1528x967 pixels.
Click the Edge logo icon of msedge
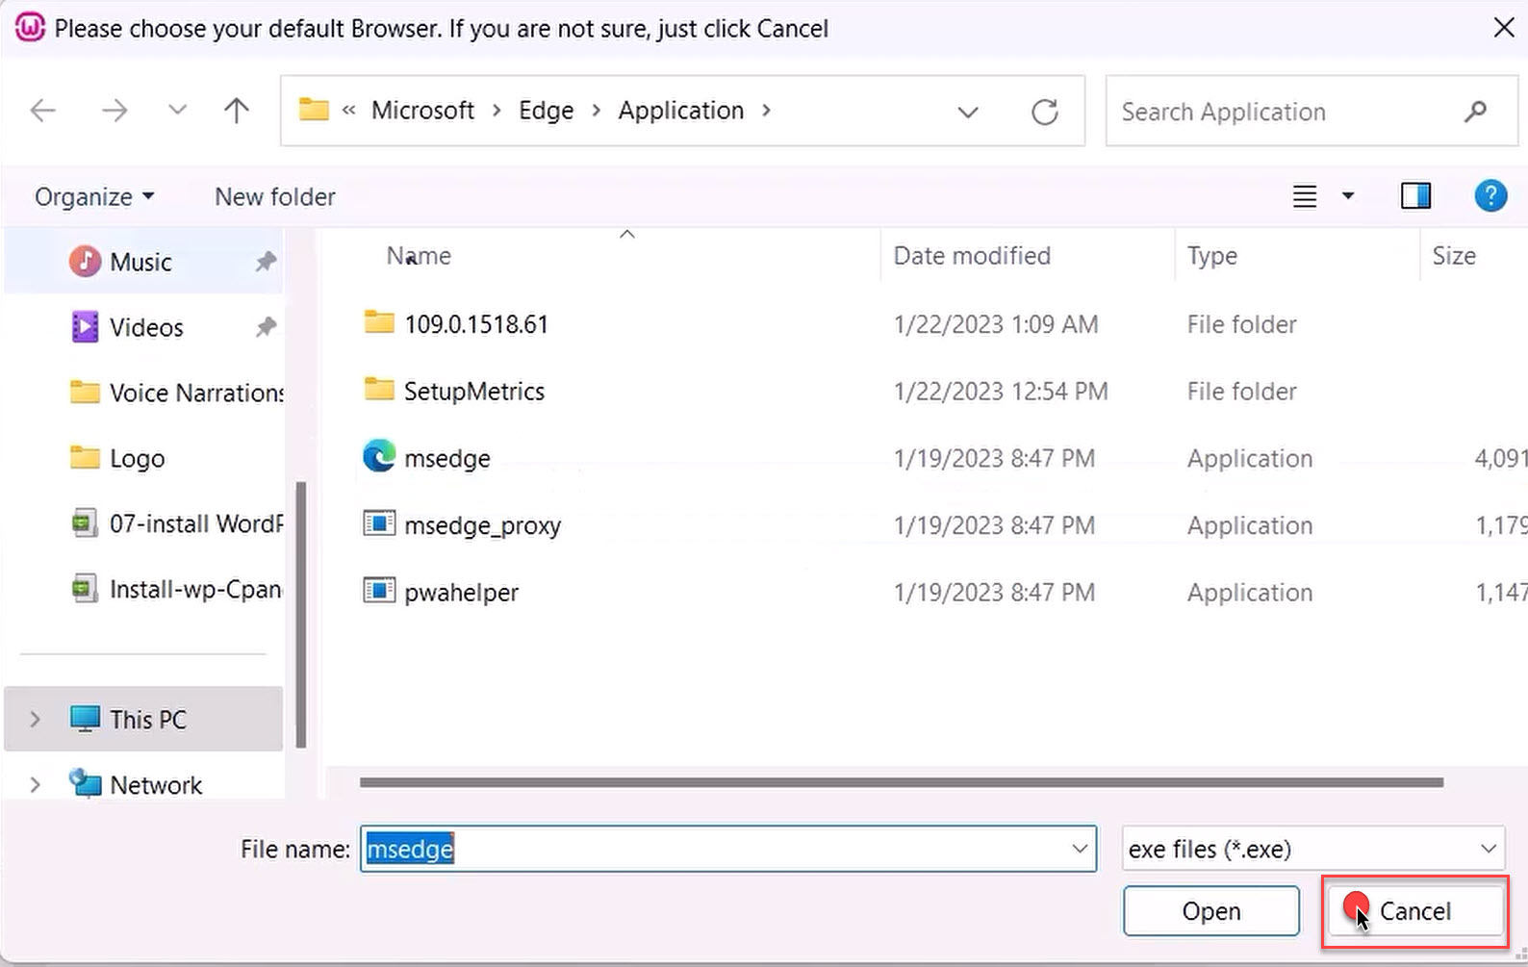click(379, 455)
